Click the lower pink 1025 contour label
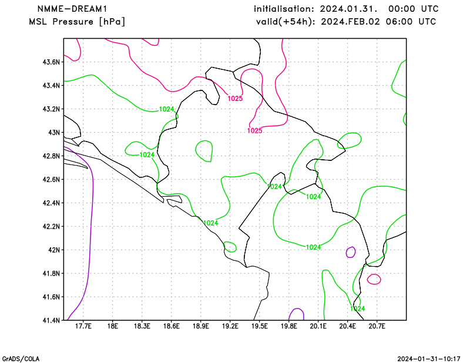 coord(255,130)
